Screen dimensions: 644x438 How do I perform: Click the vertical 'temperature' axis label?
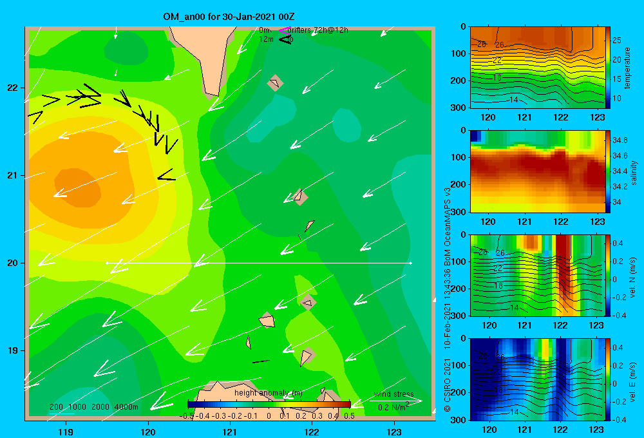pos(627,68)
